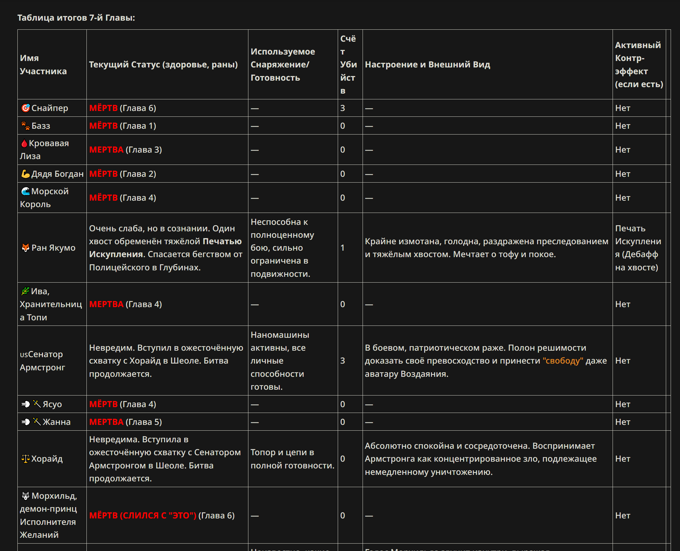Click Нет in the Снайпер row
The image size is (680, 551).
[x=623, y=108]
